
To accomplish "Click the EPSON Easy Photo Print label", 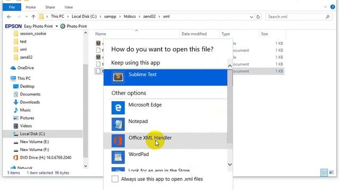I will pyautogui.click(x=29, y=26).
